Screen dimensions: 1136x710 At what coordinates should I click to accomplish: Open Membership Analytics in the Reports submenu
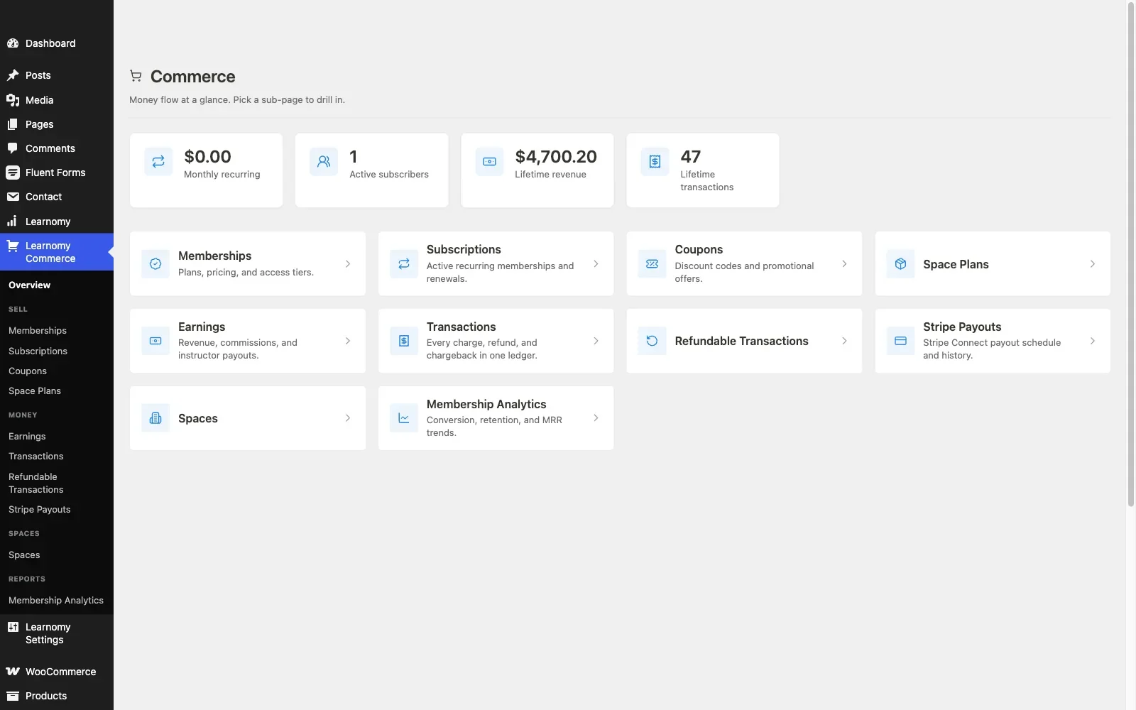(57, 601)
